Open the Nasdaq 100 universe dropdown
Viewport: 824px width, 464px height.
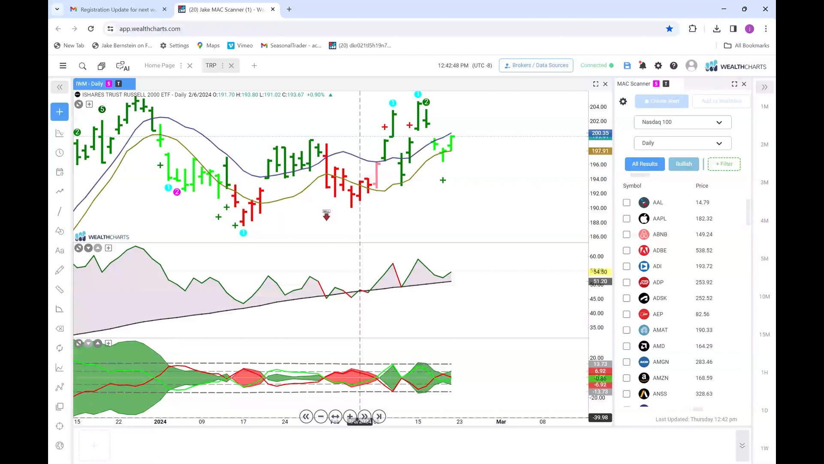pyautogui.click(x=682, y=122)
